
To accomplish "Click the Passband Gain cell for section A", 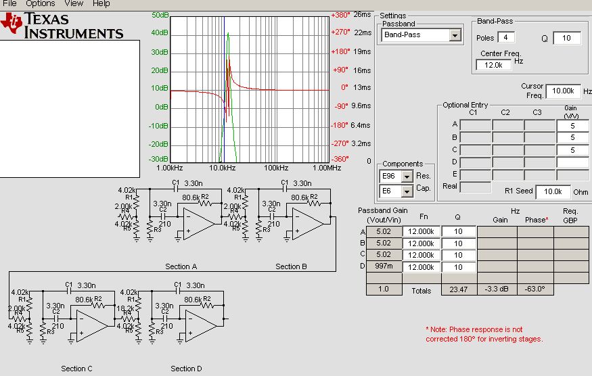I will 384,231.
